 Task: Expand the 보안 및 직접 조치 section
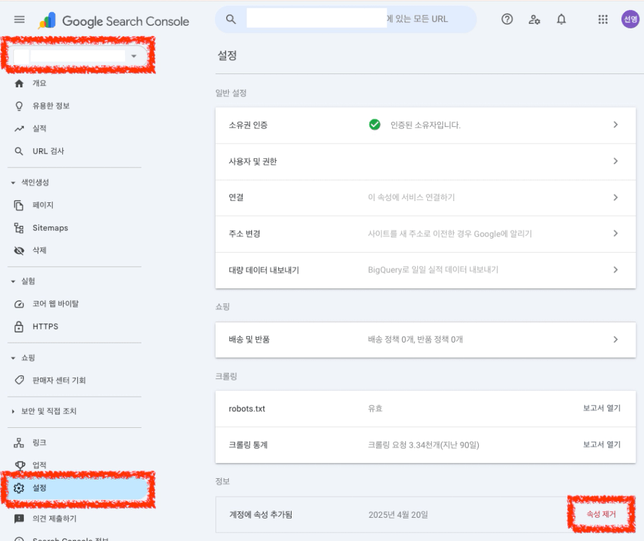click(x=13, y=411)
